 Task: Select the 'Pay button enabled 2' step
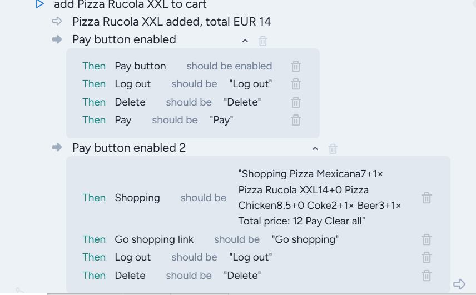point(129,148)
